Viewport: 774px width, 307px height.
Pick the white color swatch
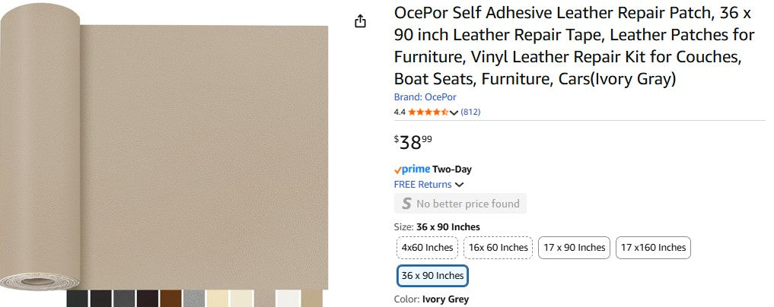288,299
